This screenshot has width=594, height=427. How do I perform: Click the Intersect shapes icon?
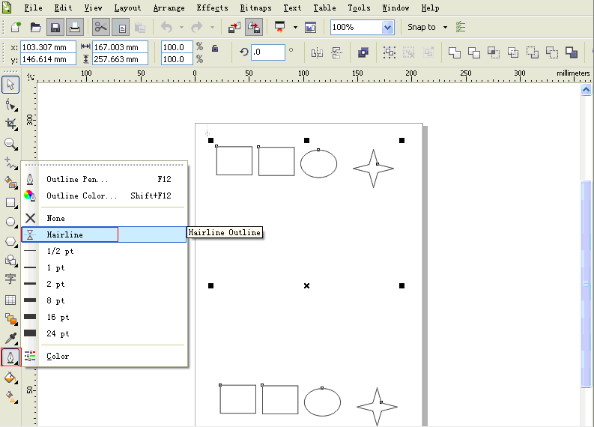(x=493, y=52)
